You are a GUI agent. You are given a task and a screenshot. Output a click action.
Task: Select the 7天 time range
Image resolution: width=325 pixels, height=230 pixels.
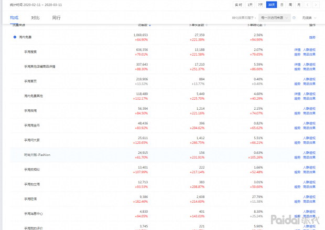261,5
